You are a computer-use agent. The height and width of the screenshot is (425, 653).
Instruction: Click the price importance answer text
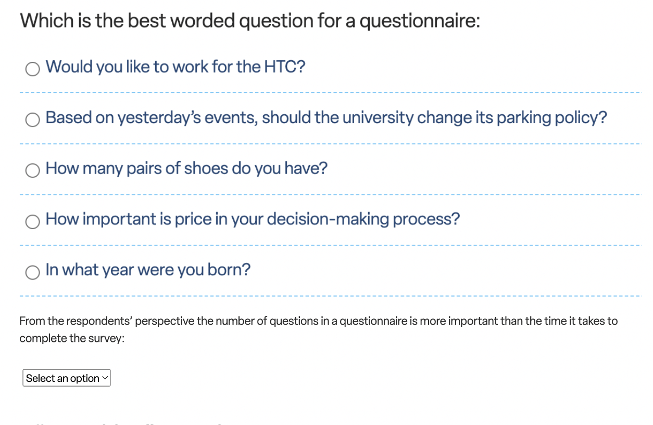(x=252, y=219)
